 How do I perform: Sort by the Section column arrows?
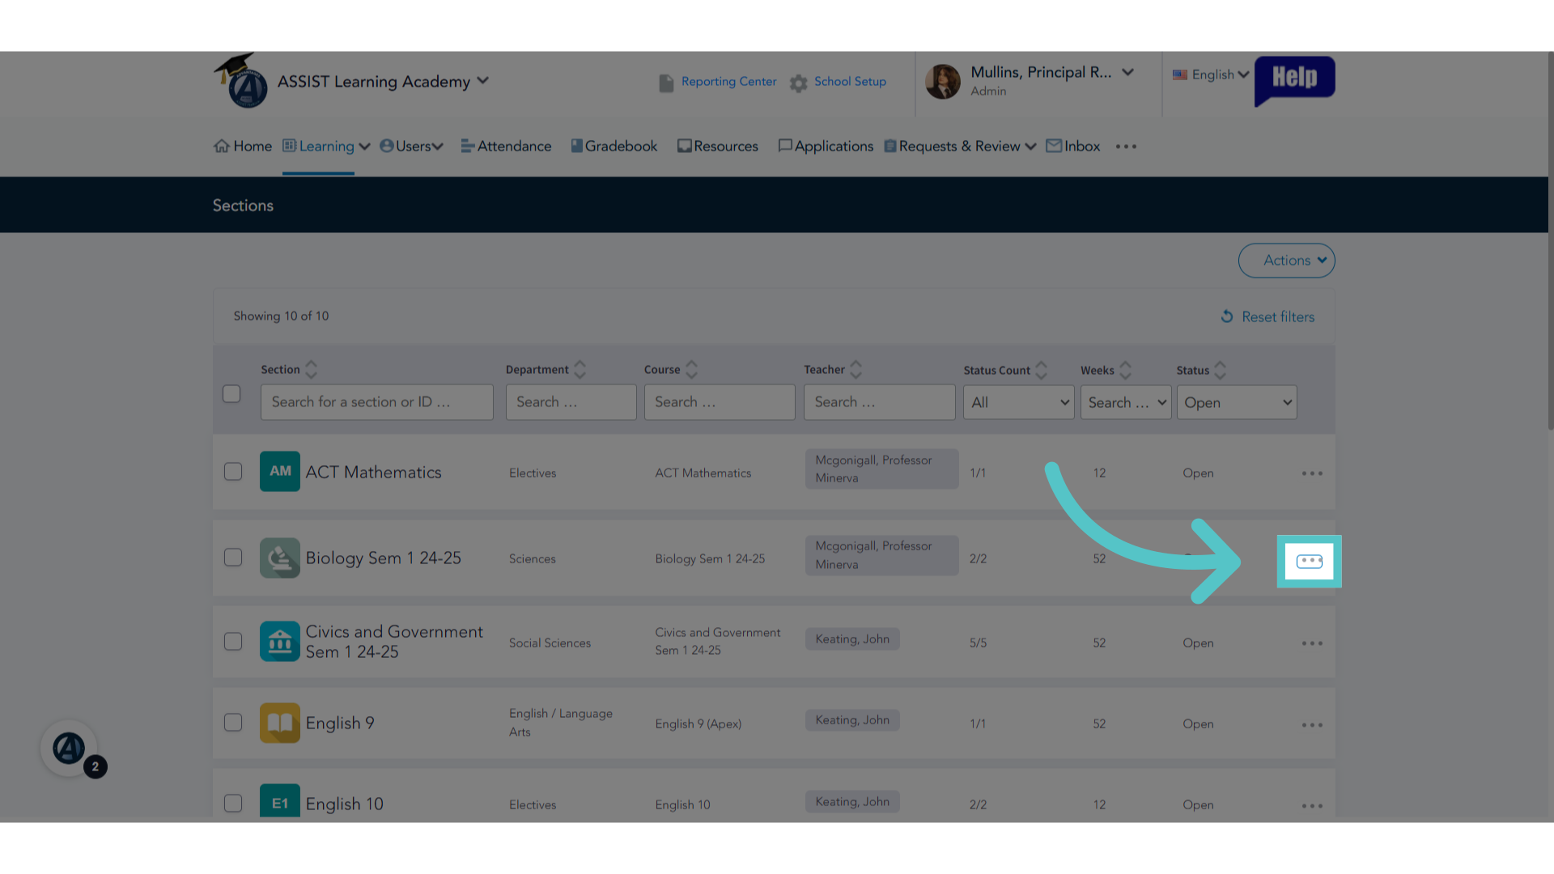coord(311,370)
